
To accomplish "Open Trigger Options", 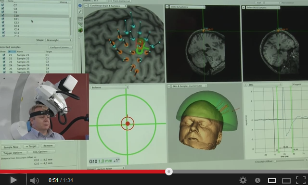I will click(13, 153).
